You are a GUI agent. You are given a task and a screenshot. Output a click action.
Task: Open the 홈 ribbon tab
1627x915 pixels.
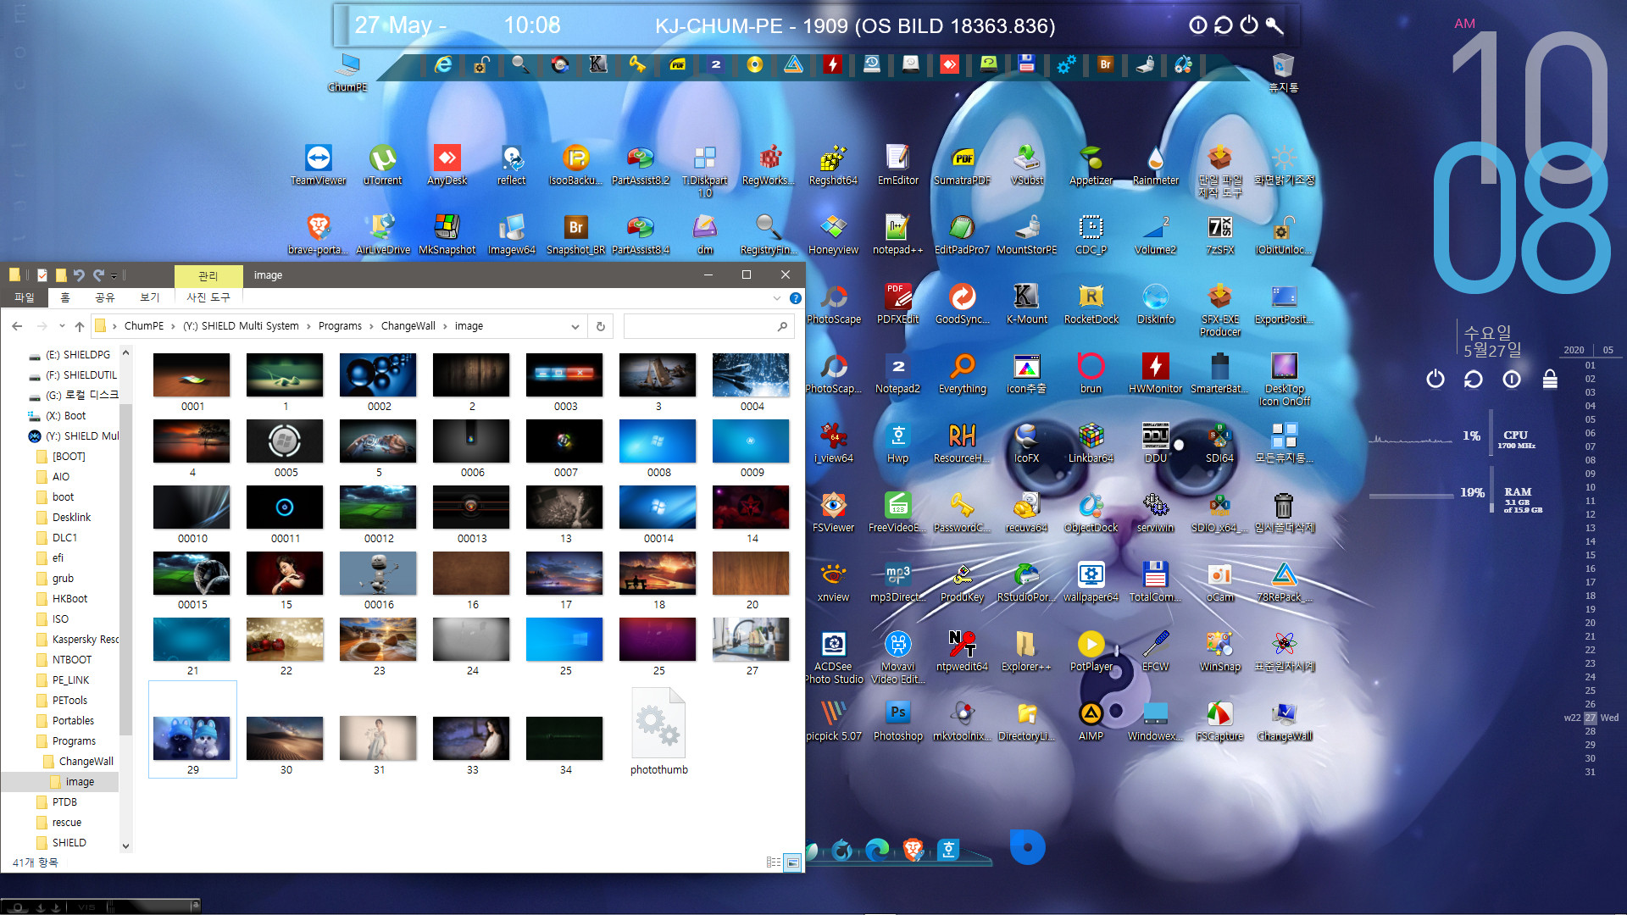coord(65,297)
